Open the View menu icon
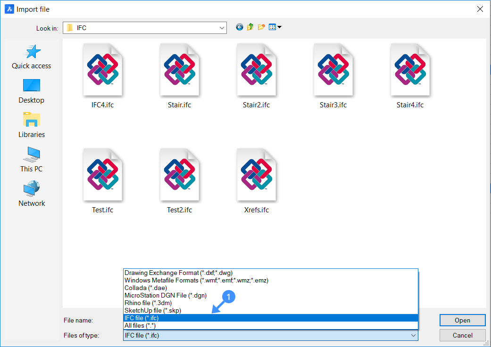Image resolution: width=491 pixels, height=347 pixels. (275, 27)
